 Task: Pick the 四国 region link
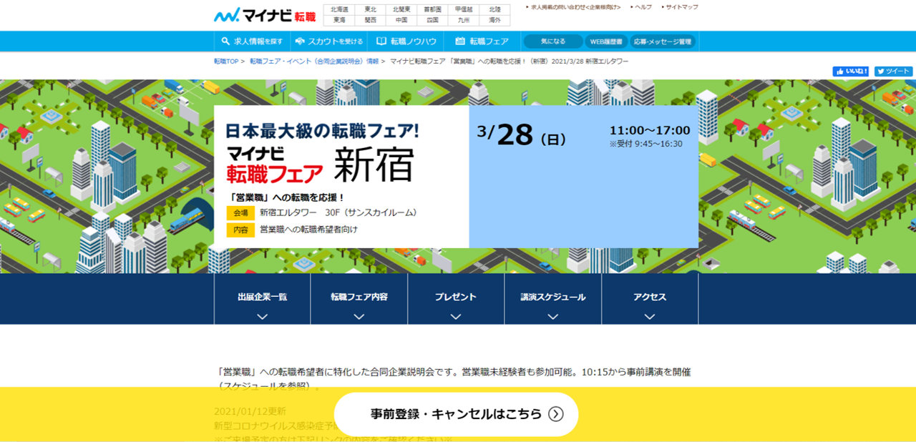click(432, 20)
